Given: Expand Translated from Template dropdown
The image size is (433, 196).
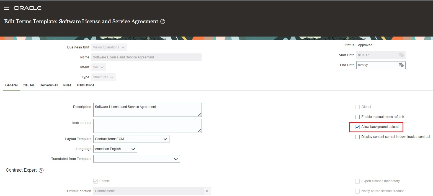Looking at the screenshot, I should click(176, 159).
